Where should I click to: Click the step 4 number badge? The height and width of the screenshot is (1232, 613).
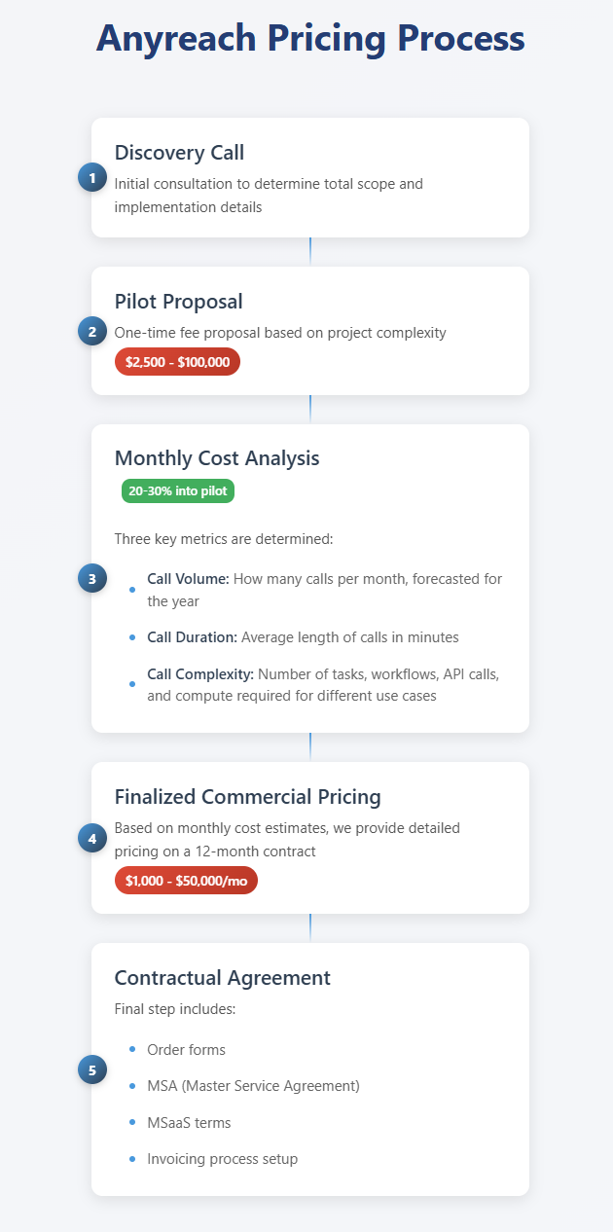click(91, 837)
